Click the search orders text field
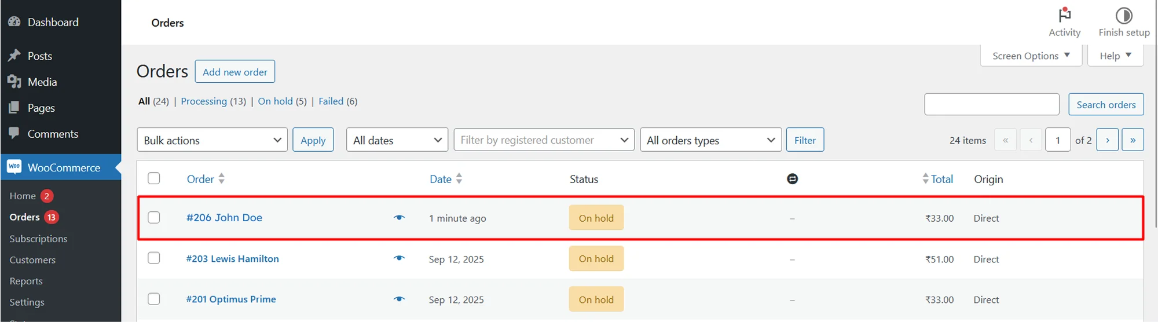Viewport: 1158px width, 322px height. 991,104
